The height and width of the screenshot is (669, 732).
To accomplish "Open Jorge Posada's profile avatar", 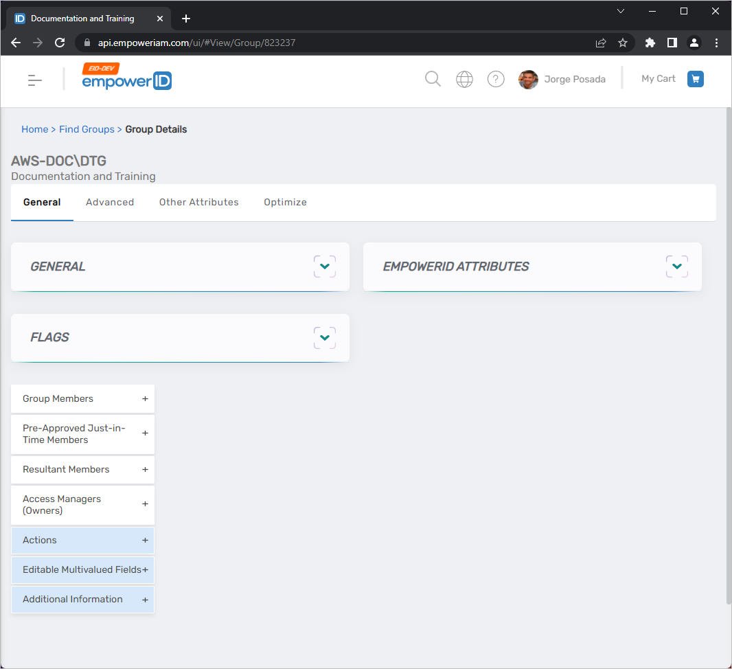I will tap(528, 79).
